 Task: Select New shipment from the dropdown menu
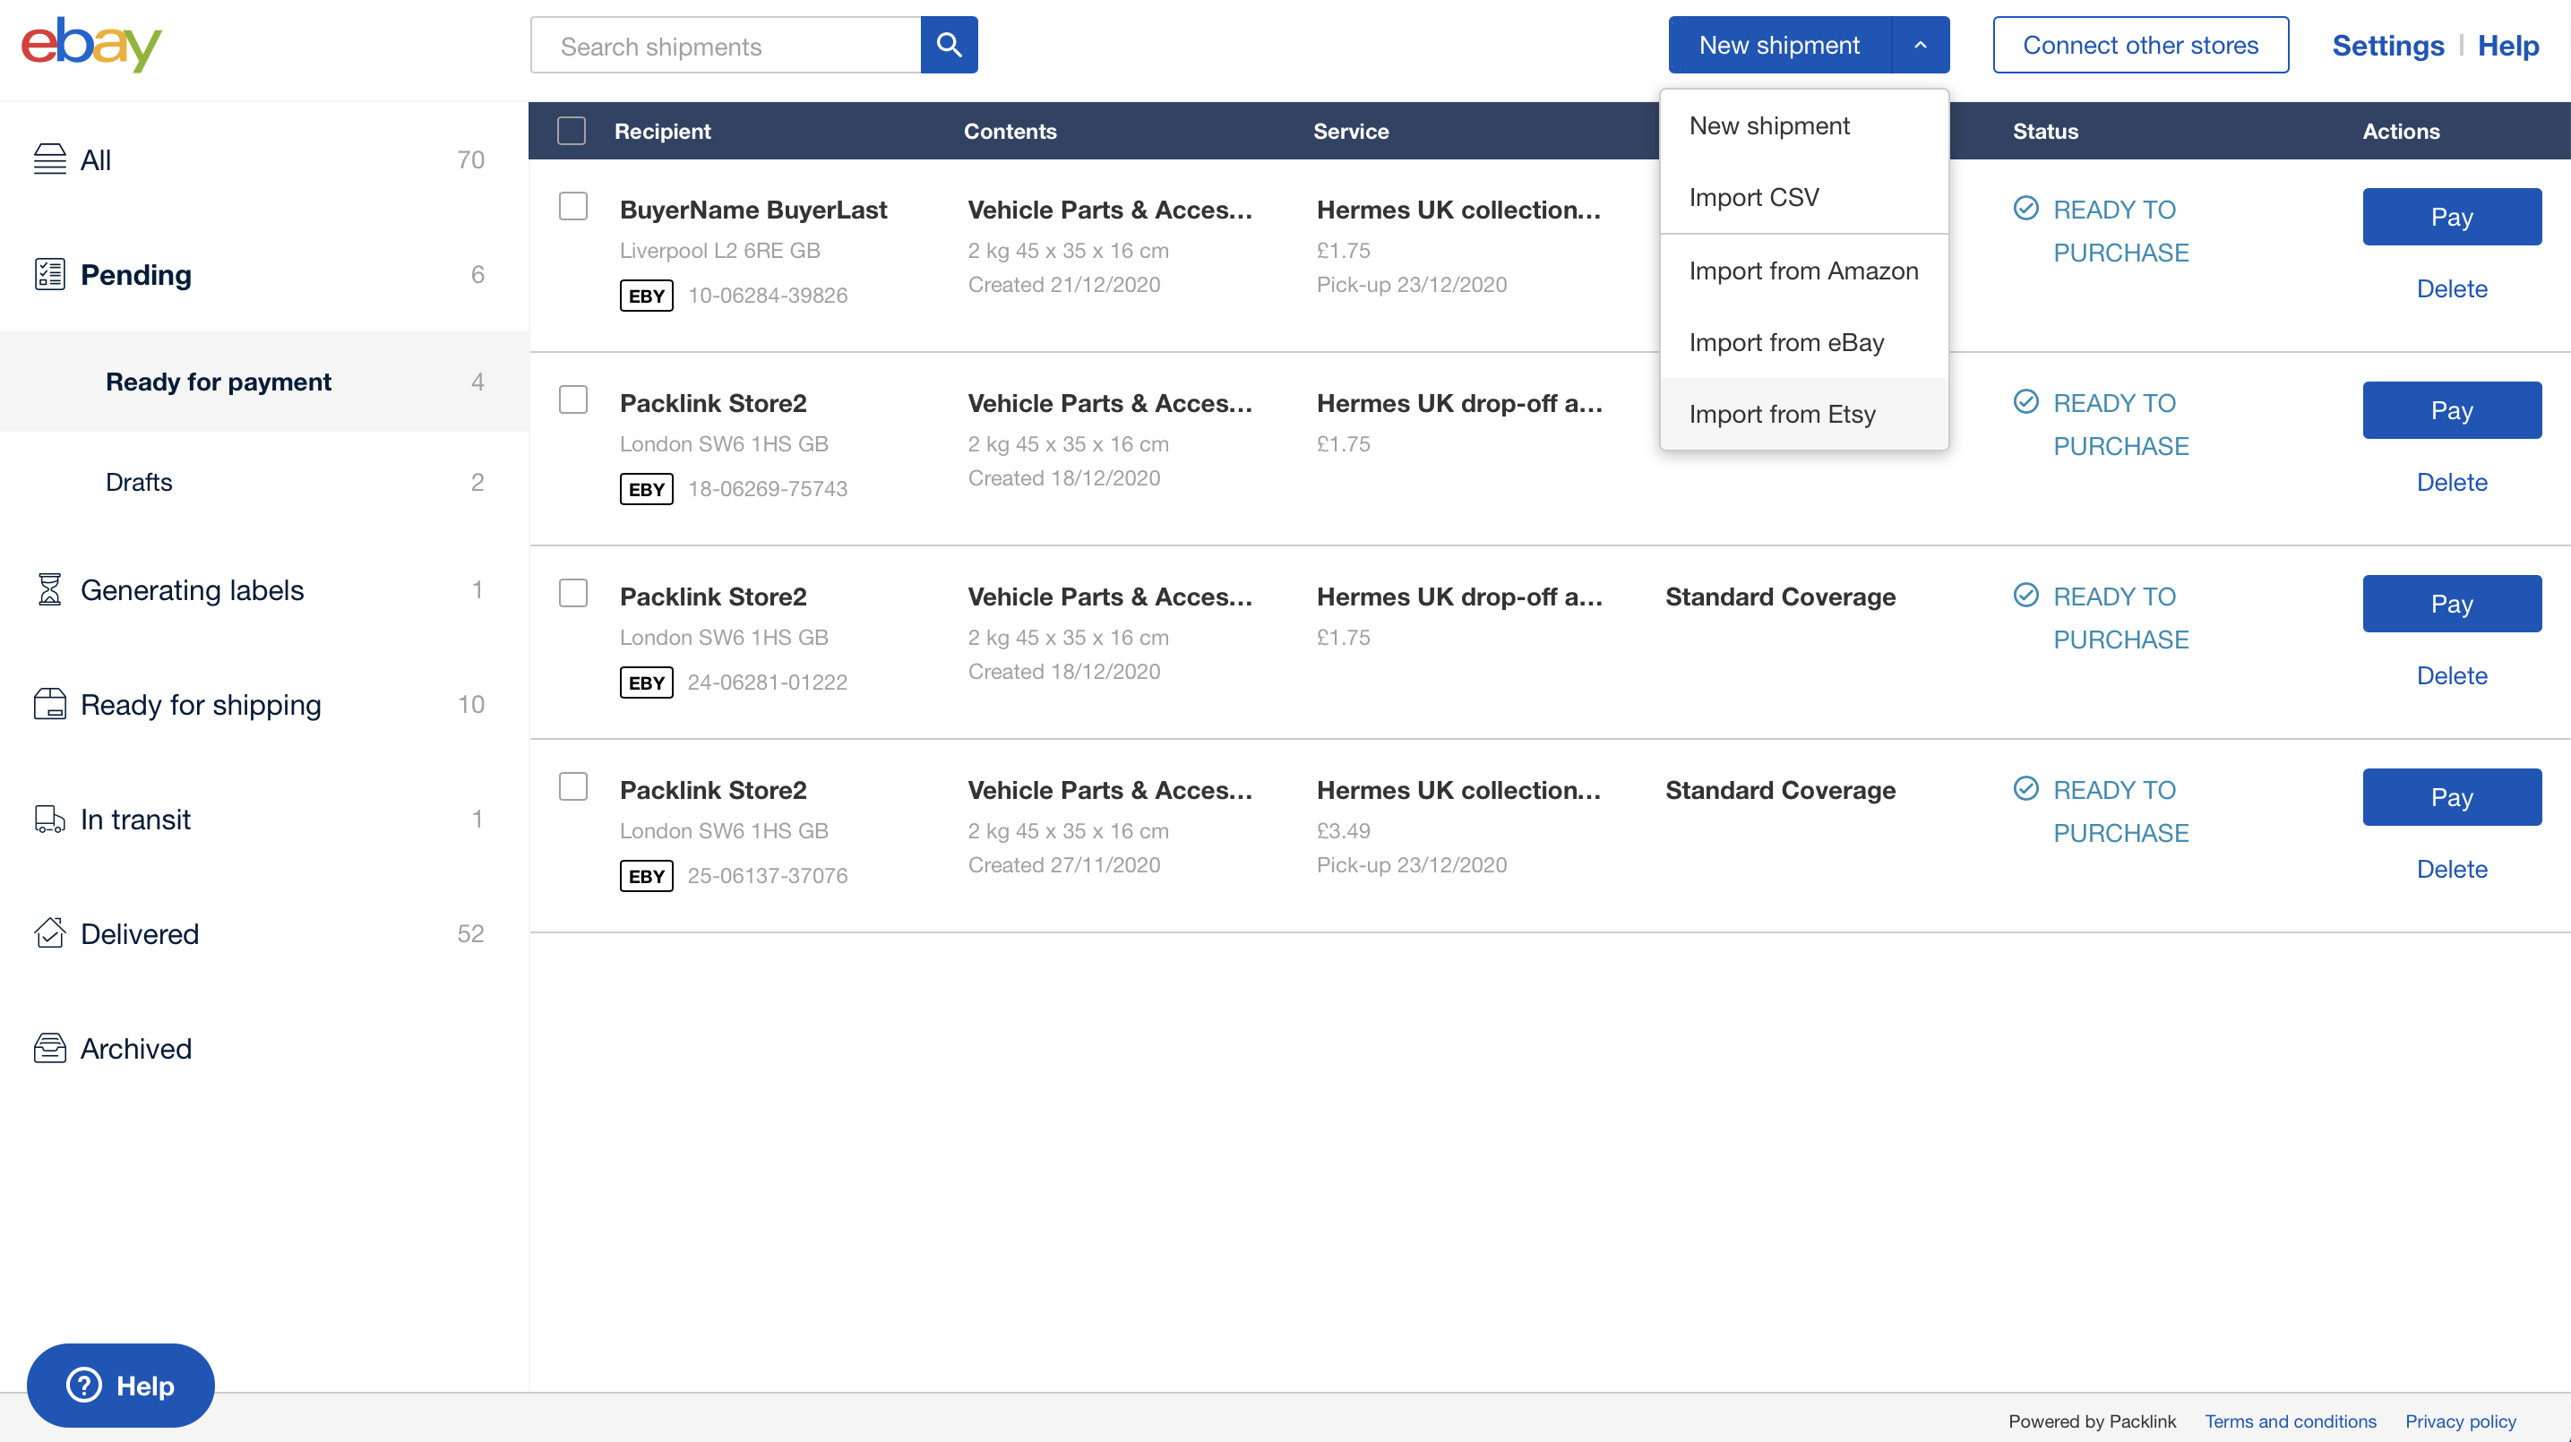click(1803, 125)
